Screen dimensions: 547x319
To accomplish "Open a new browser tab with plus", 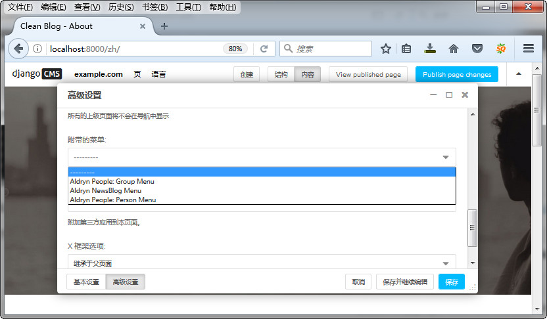I will click(164, 26).
